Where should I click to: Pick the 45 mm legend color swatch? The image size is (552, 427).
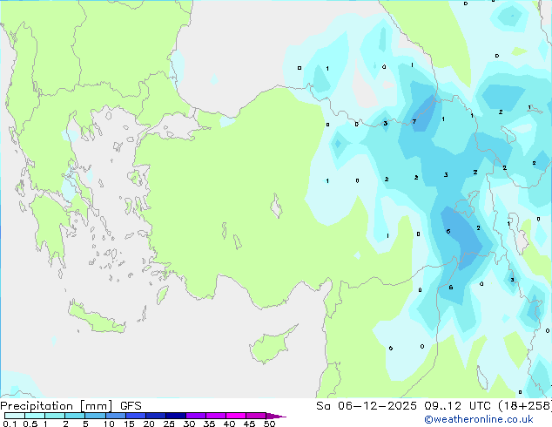point(256,416)
